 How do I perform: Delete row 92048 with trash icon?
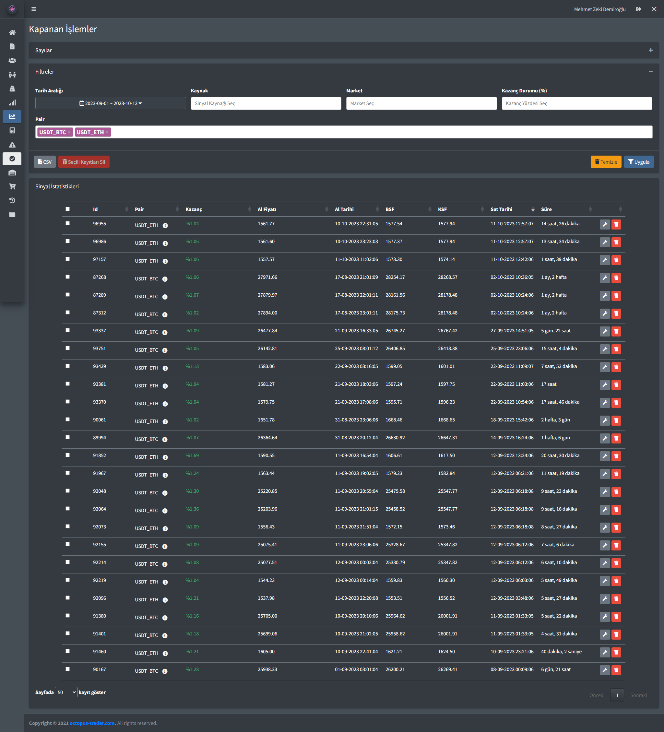pyautogui.click(x=616, y=492)
